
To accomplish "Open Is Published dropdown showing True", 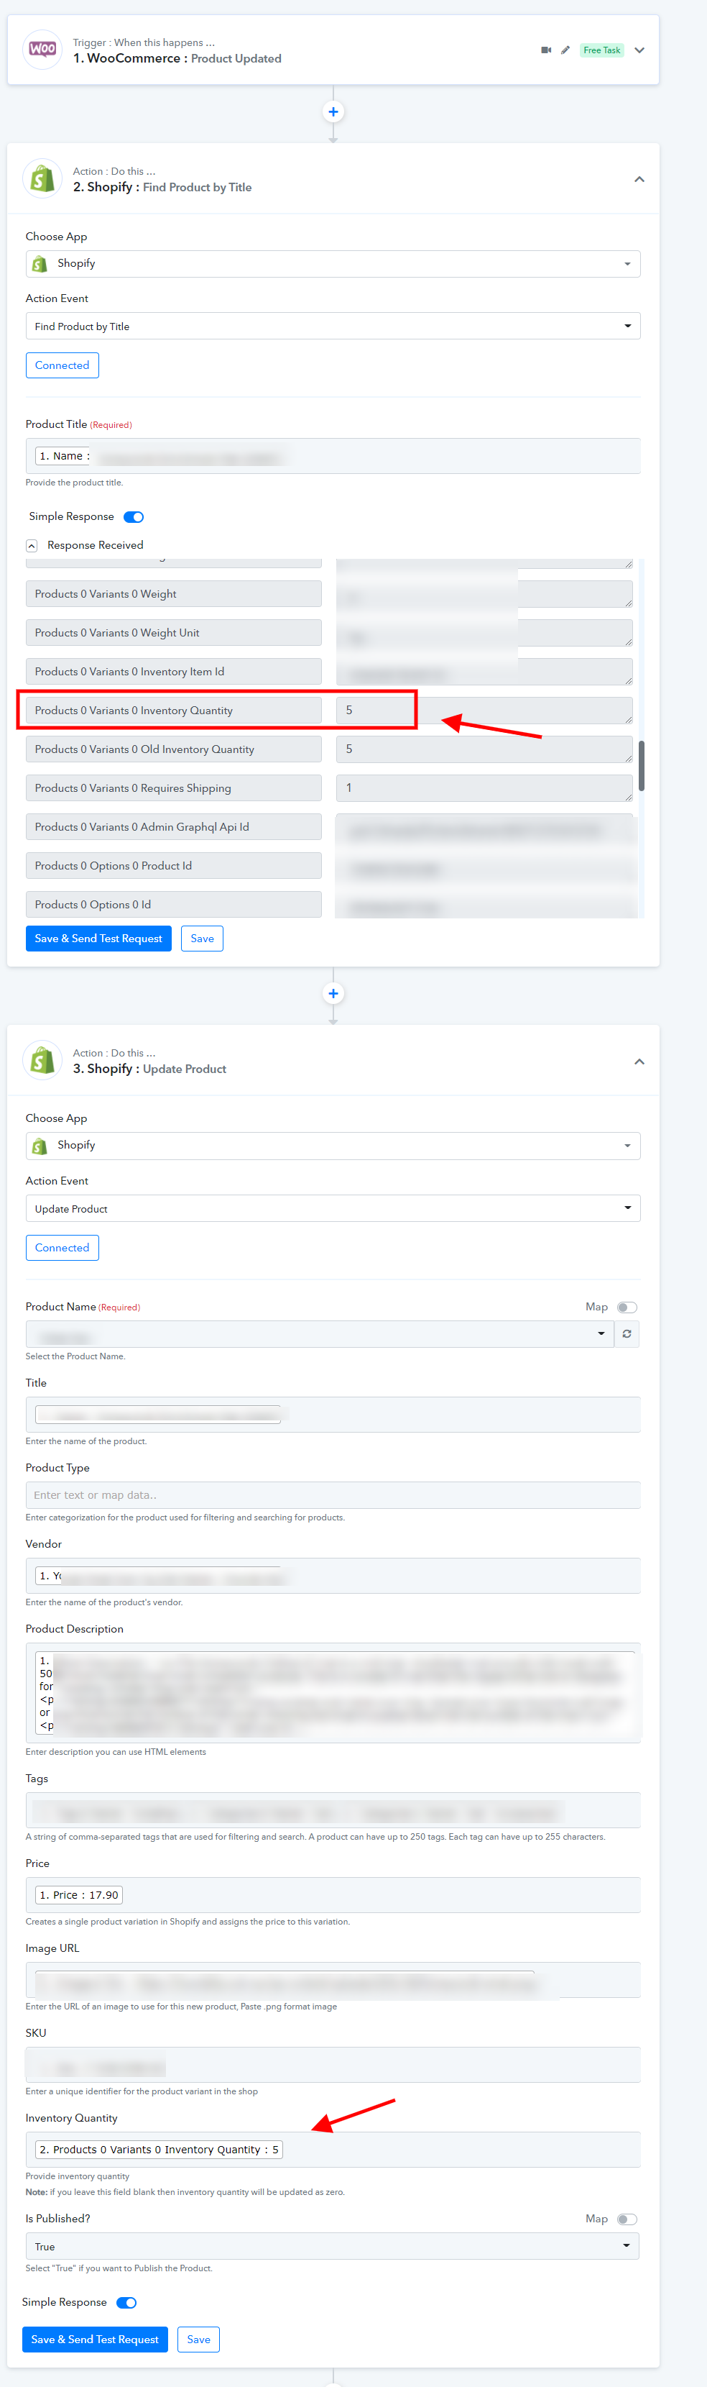I will pyautogui.click(x=333, y=2246).
